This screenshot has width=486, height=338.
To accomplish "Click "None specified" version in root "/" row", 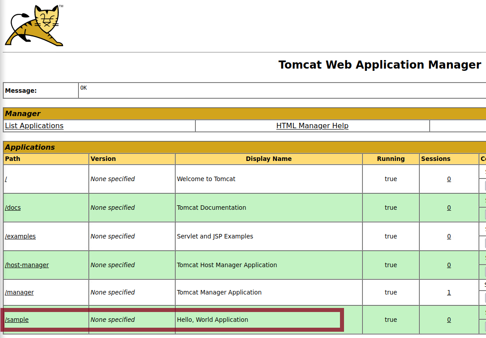I will tap(112, 179).
